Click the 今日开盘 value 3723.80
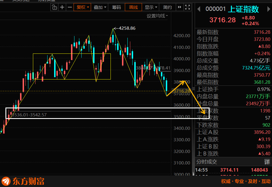The height and width of the screenshot is (187, 272). pyautogui.click(x=262, y=39)
